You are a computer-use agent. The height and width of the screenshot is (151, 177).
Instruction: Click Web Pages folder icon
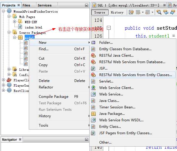15,16
